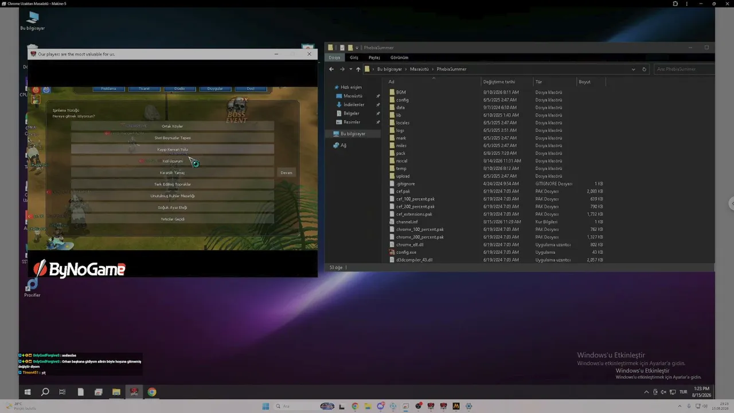Viewport: 734px width, 413px height.
Task: Show hidden icons in the inner system tray
Action: click(646, 392)
